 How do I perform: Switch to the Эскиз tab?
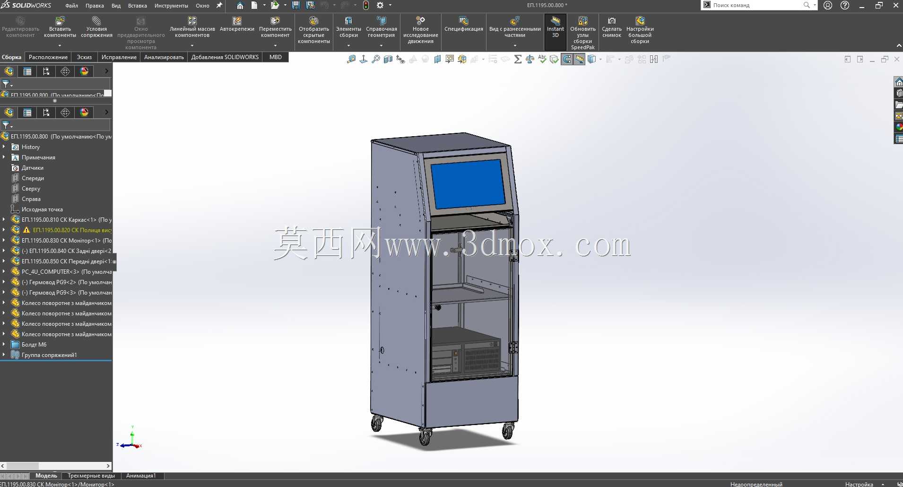[84, 57]
